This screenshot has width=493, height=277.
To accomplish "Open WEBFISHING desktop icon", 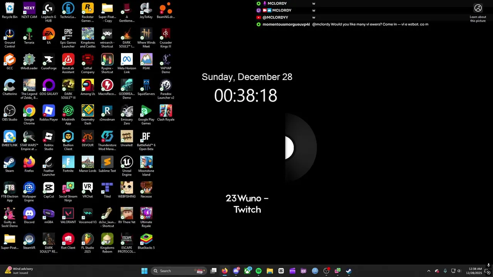I will pos(127,190).
